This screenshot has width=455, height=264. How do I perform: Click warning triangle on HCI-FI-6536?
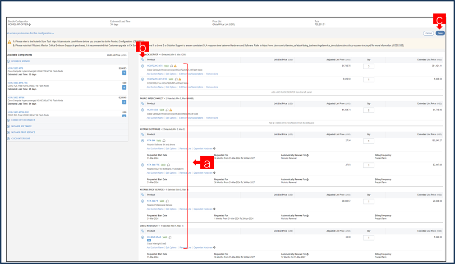[x=170, y=110]
